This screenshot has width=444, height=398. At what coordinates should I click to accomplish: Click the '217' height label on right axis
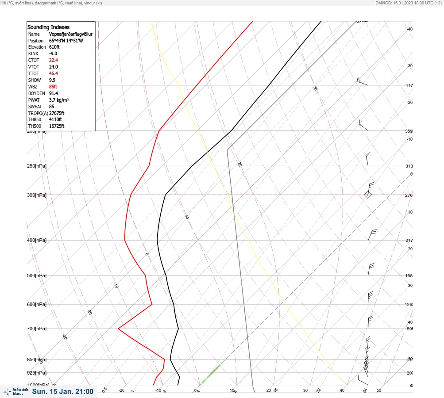click(409, 241)
